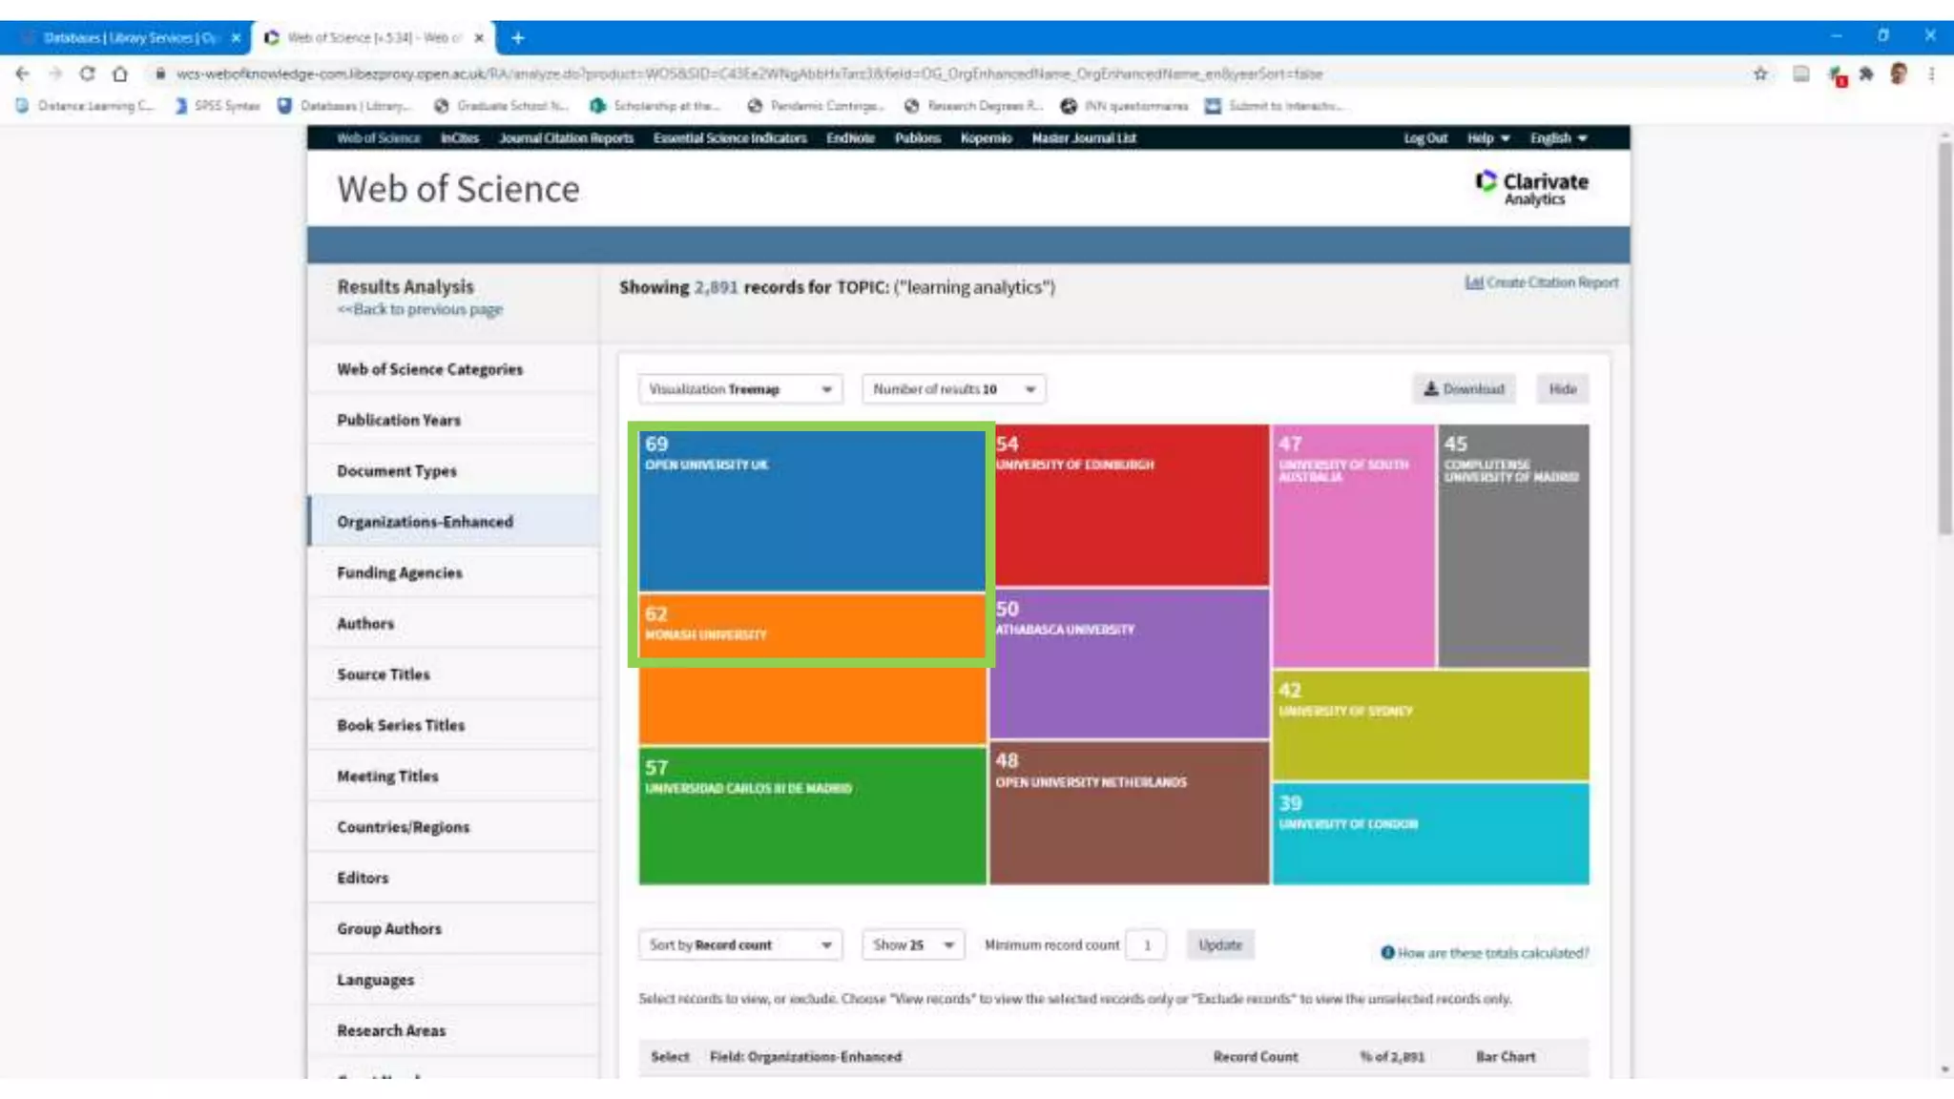Expand the English language menu
The height and width of the screenshot is (1099, 1954).
click(1558, 138)
